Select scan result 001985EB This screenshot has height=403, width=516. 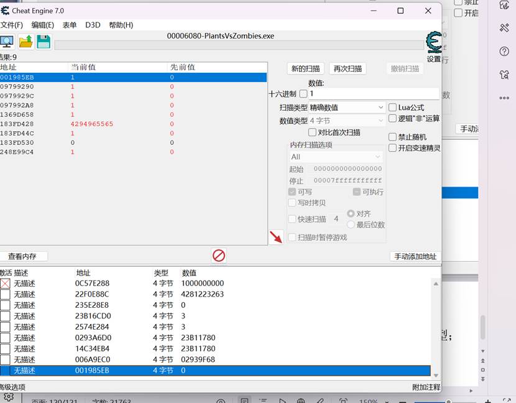tap(133, 77)
